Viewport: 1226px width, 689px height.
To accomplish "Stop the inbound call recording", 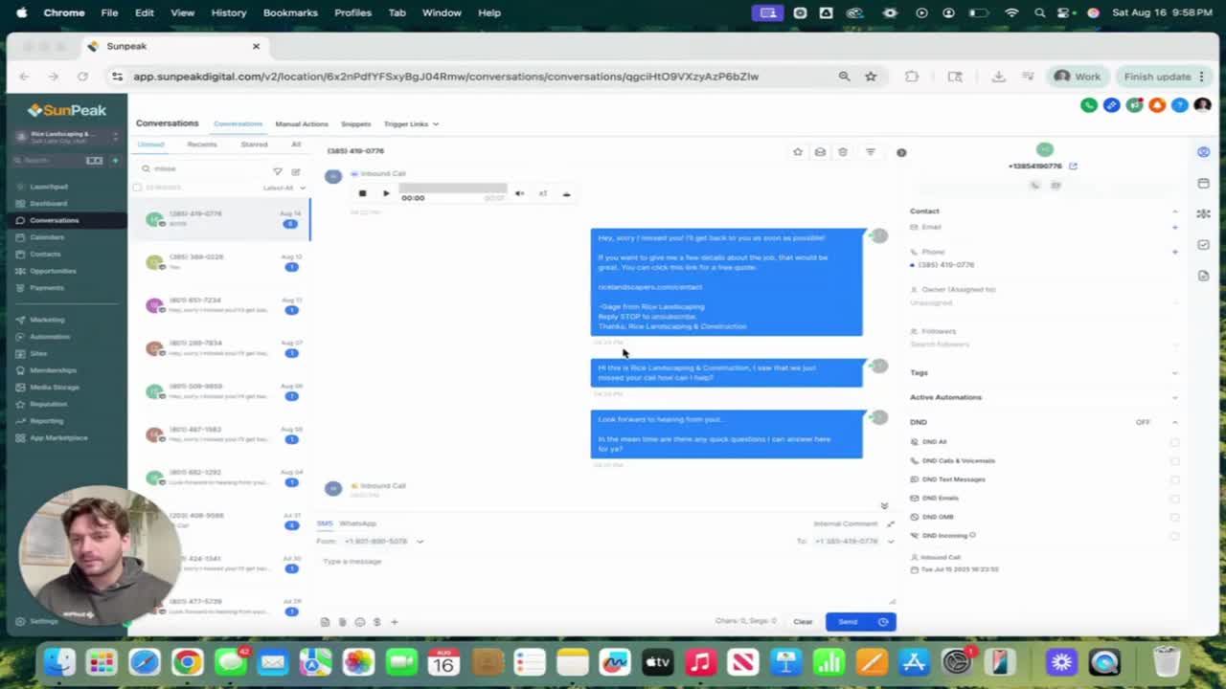I will [x=362, y=193].
